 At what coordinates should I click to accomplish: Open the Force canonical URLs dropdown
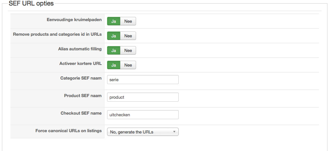tap(143, 132)
